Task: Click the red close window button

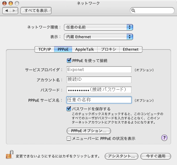Action: coord(5,3)
